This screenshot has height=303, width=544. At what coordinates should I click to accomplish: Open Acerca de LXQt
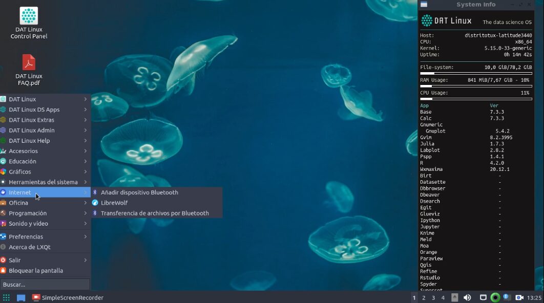coord(30,247)
